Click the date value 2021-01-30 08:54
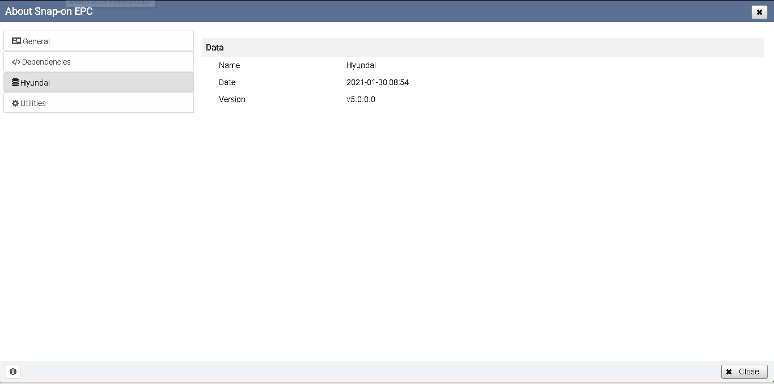 point(378,82)
